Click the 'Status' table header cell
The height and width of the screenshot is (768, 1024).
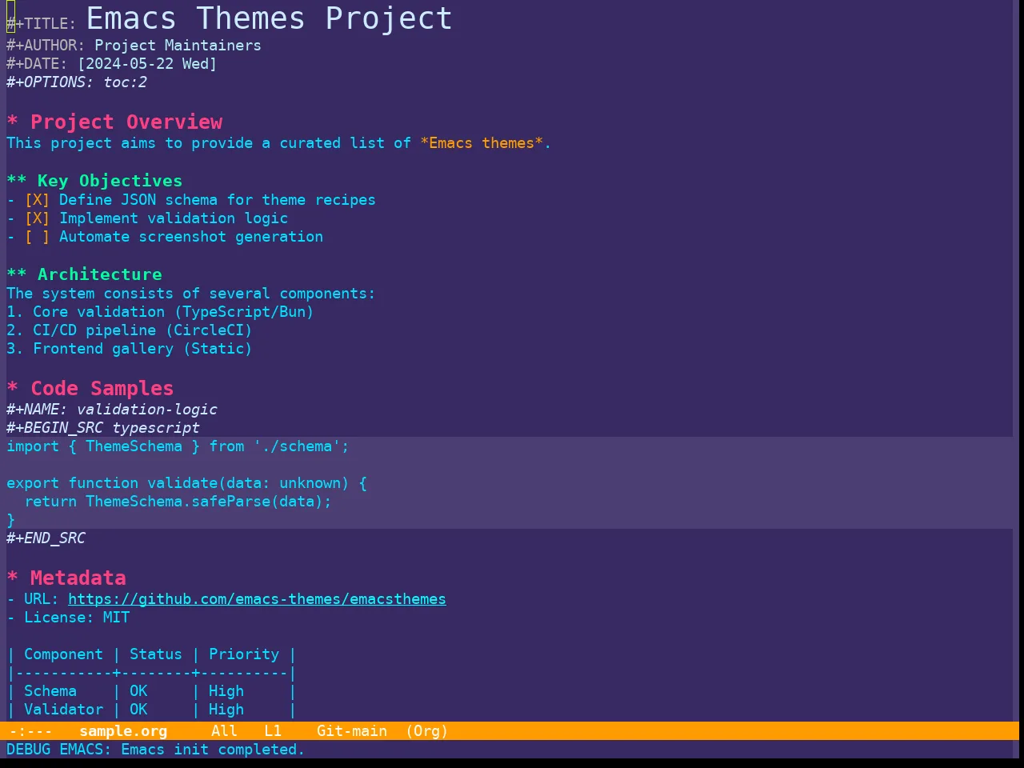pyautogui.click(x=156, y=654)
